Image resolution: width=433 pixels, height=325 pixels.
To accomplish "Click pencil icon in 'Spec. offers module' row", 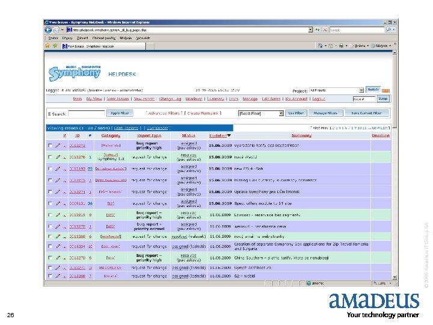I will [x=58, y=203].
